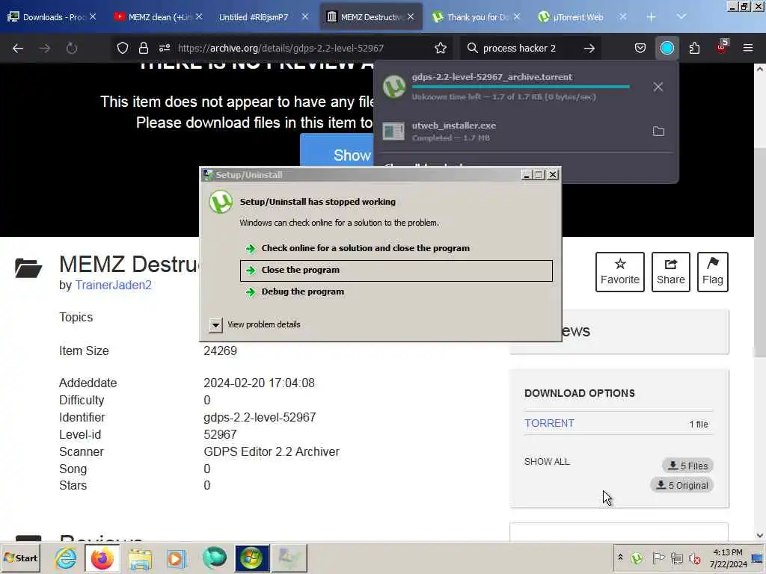
Task: Choose Close the program option
Action: click(x=396, y=271)
